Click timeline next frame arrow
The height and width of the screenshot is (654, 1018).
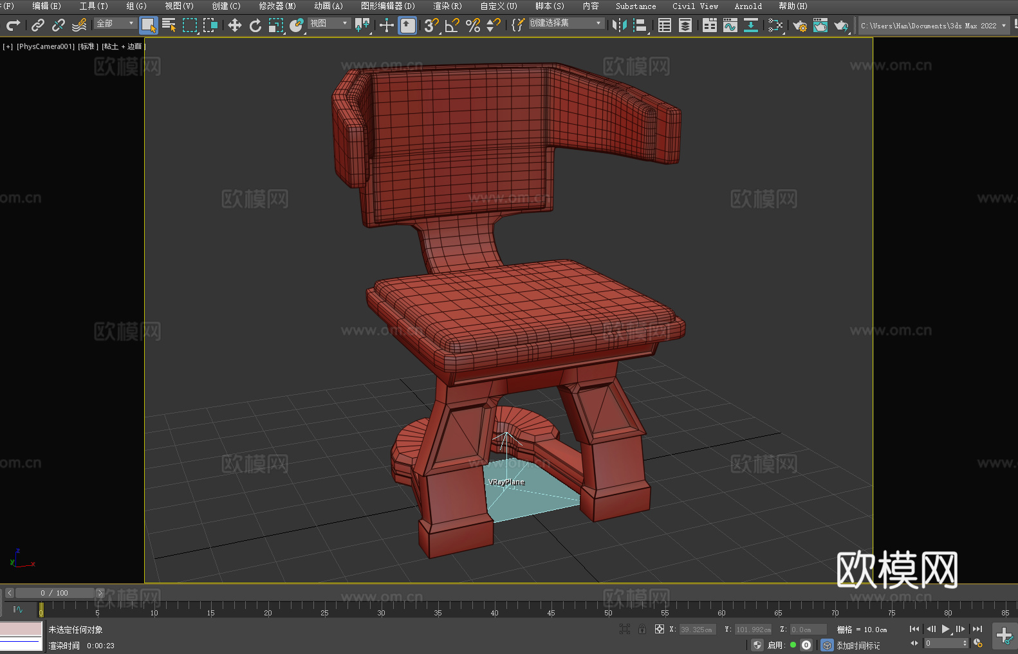coord(100,593)
